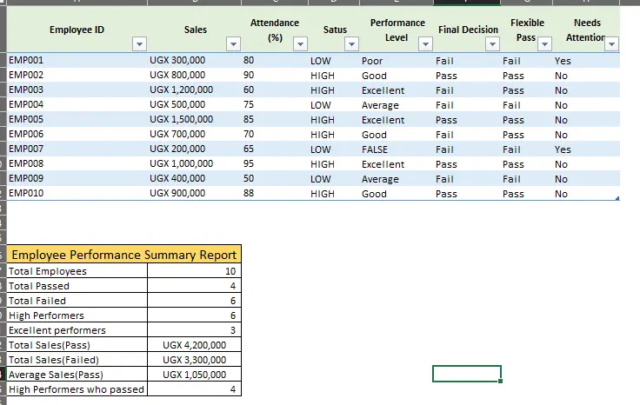This screenshot has height=405, width=640.
Task: Select cell EMP001
Action: point(77,60)
